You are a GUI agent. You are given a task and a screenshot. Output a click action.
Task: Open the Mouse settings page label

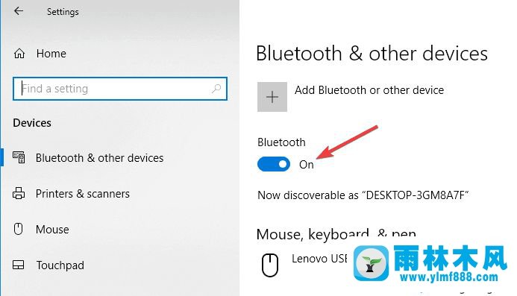[x=52, y=229]
